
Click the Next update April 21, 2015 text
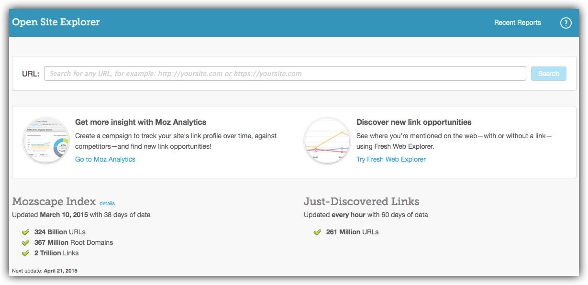tap(44, 271)
